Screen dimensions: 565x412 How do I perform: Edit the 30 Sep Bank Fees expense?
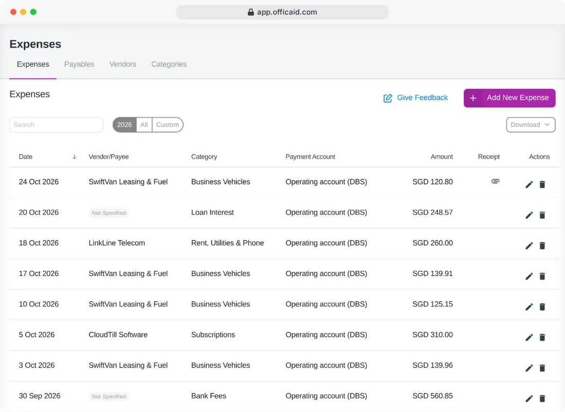click(529, 399)
